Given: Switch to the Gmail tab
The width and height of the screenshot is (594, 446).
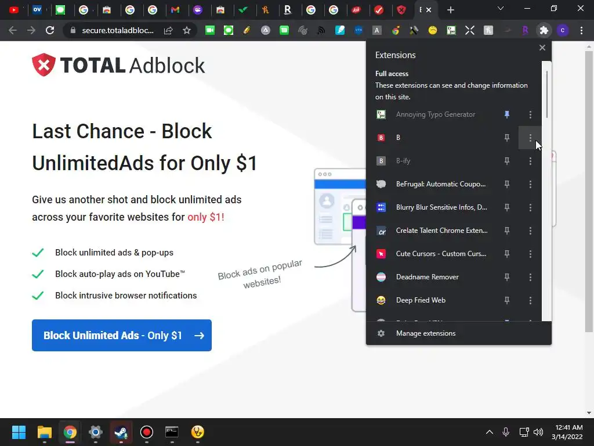Looking at the screenshot, I should point(175,10).
